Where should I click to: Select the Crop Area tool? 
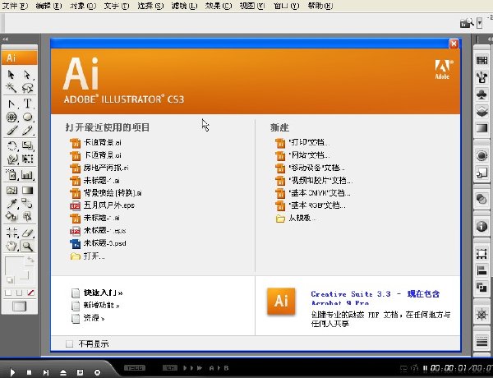point(12,233)
